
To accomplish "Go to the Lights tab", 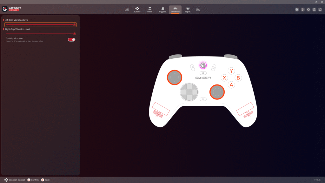I will [x=188, y=10].
